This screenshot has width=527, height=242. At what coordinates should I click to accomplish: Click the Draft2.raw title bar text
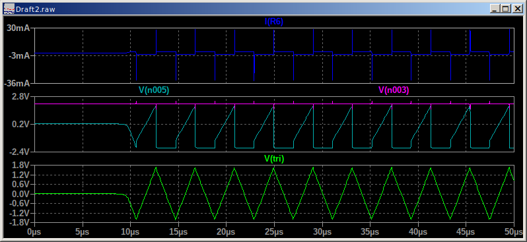(36, 9)
